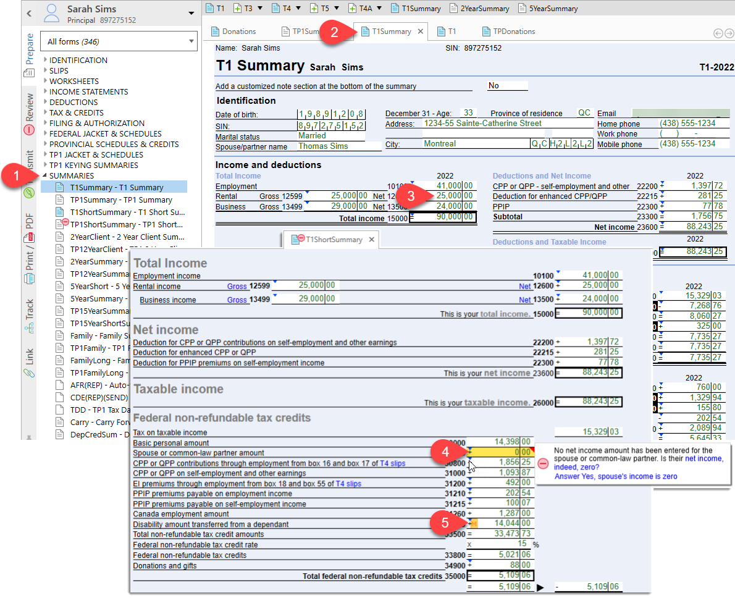735x598 pixels.
Task: Open the All forms (346) filter dropdown
Action: click(119, 41)
